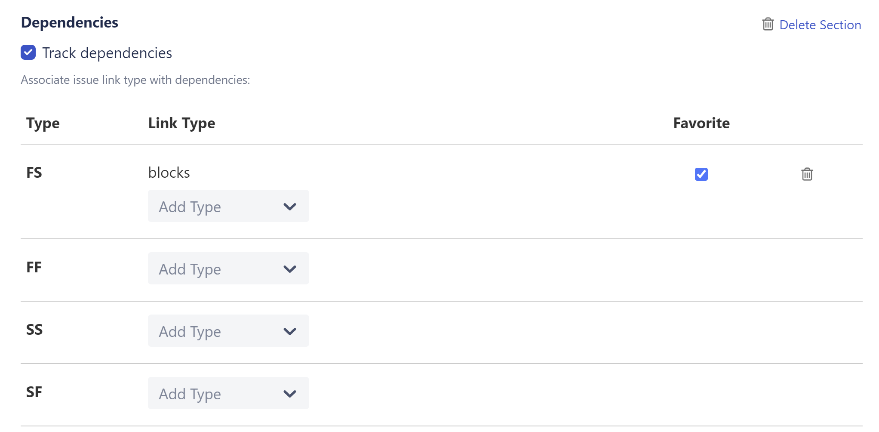Open the Add Type dropdown in the SS row

[x=228, y=331]
